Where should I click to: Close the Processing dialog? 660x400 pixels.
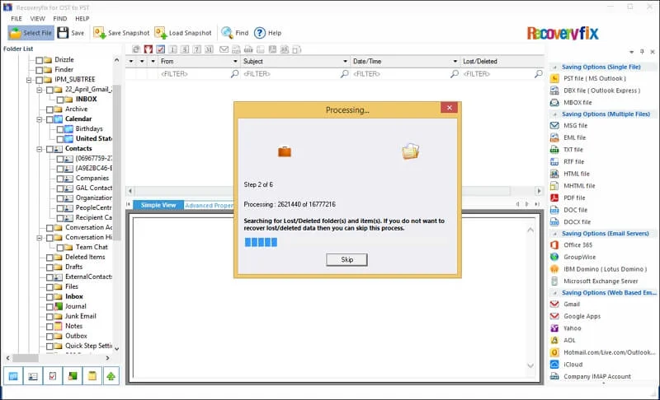(x=449, y=108)
